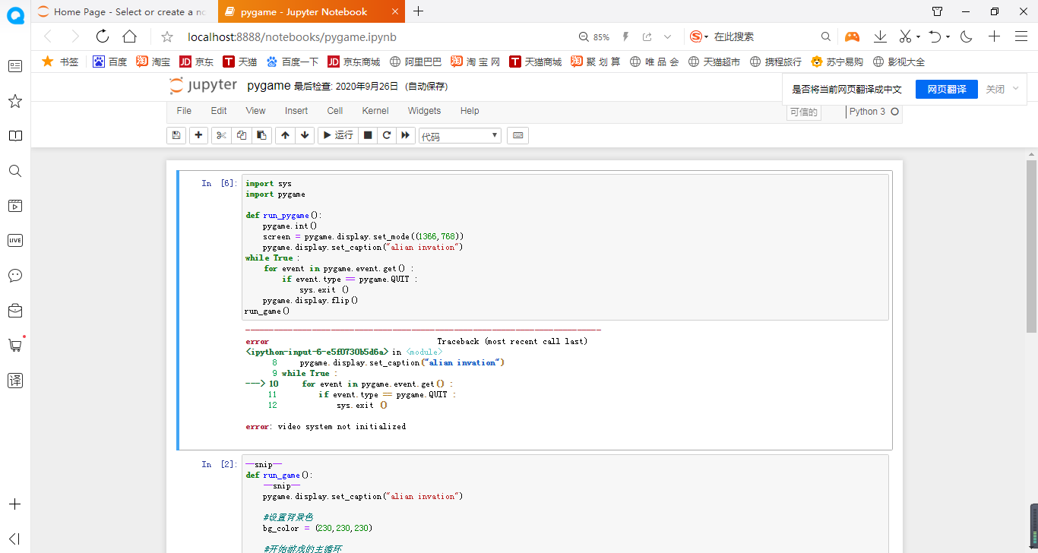Image resolution: width=1038 pixels, height=553 pixels.
Task: Open the 苏宁易购 bookmark
Action: (837, 62)
